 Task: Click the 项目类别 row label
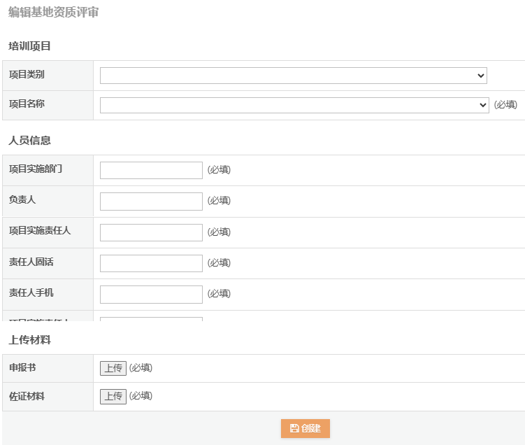[27, 74]
